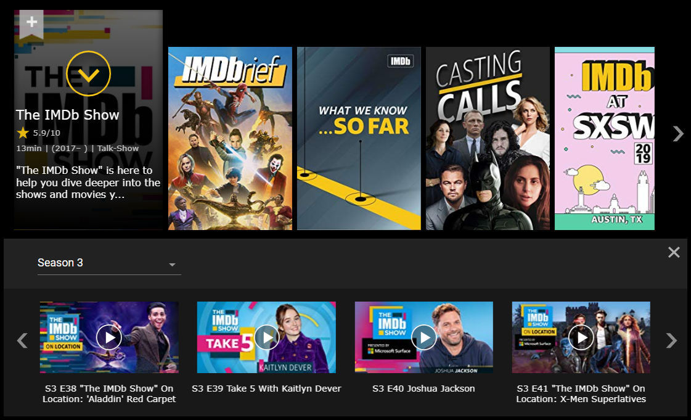Play S3 E41 X-Men Superlatives episode
691x420 pixels.
coord(581,337)
